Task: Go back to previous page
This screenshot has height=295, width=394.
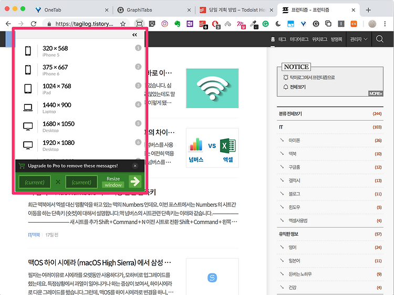Action: [8, 24]
